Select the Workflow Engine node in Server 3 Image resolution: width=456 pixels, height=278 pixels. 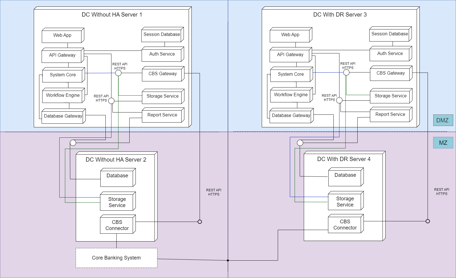point(292,95)
